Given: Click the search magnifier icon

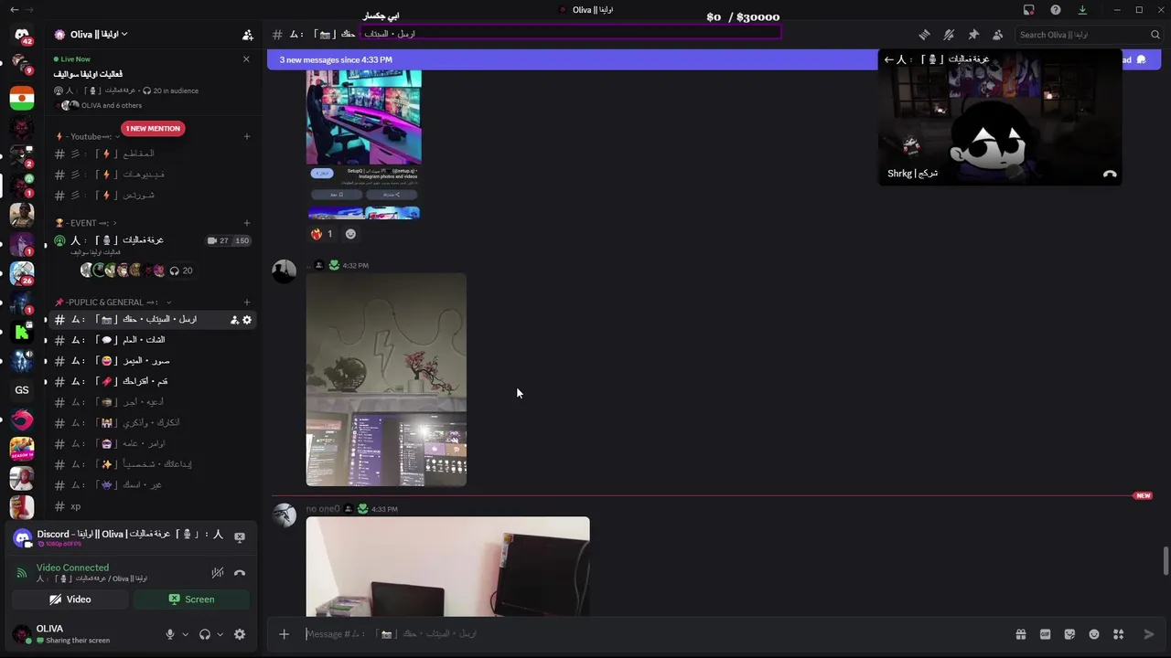Looking at the screenshot, I should [1155, 35].
